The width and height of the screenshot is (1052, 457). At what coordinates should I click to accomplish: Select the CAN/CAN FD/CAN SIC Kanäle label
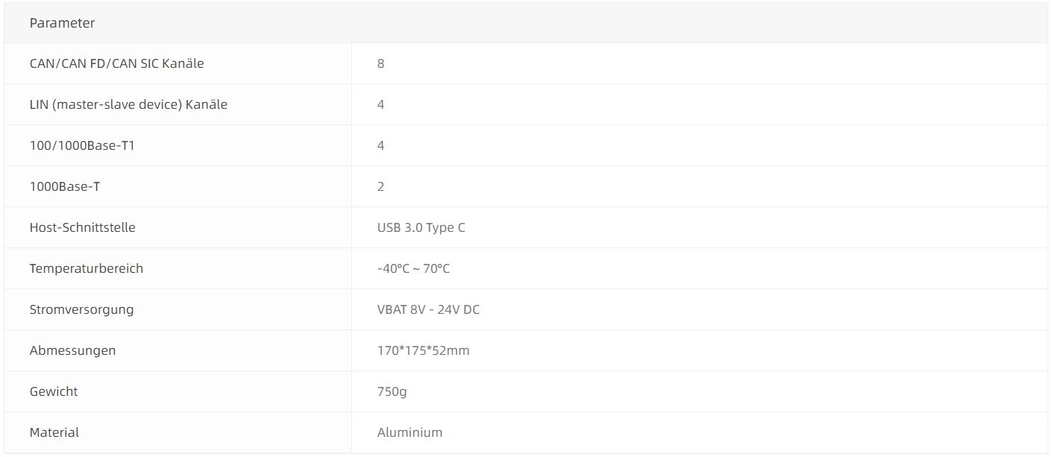coord(116,63)
